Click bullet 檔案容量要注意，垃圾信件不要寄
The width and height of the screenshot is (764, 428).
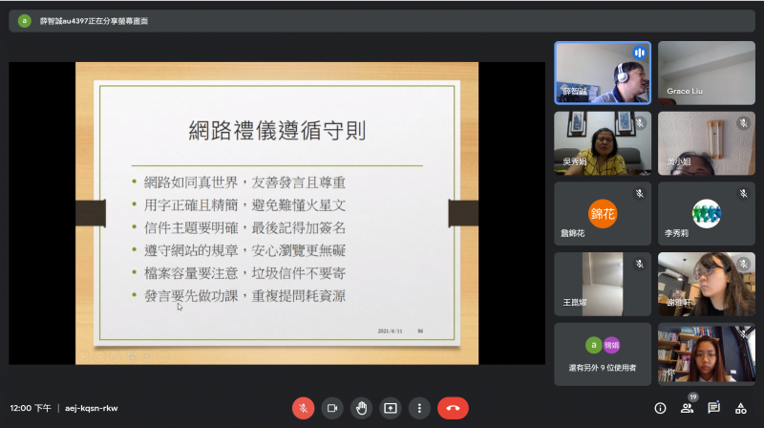point(244,273)
